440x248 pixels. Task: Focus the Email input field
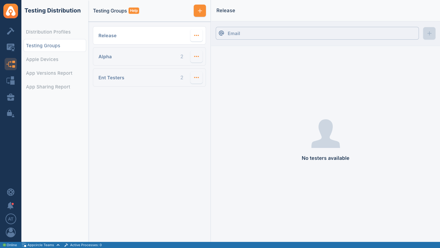(317, 33)
